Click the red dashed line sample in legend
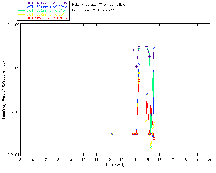Image resolution: width=216 pixels, height=173 pixels. (22, 18)
